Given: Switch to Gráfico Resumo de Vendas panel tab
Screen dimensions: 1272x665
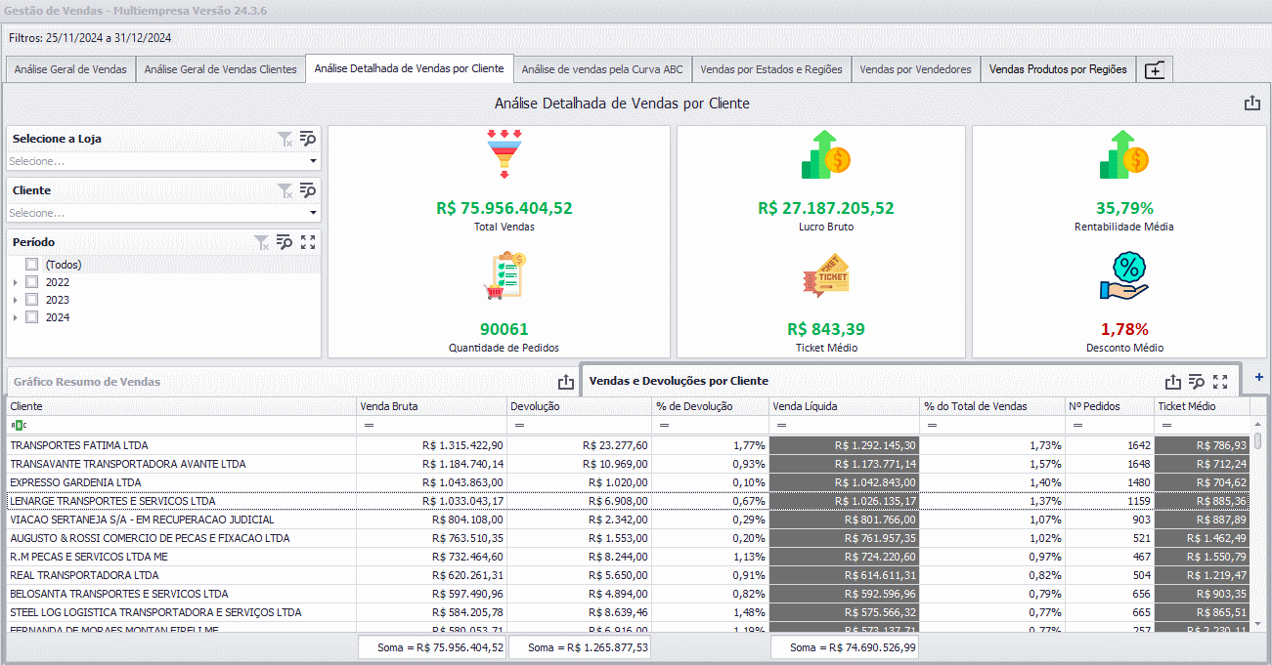Looking at the screenshot, I should click(87, 382).
